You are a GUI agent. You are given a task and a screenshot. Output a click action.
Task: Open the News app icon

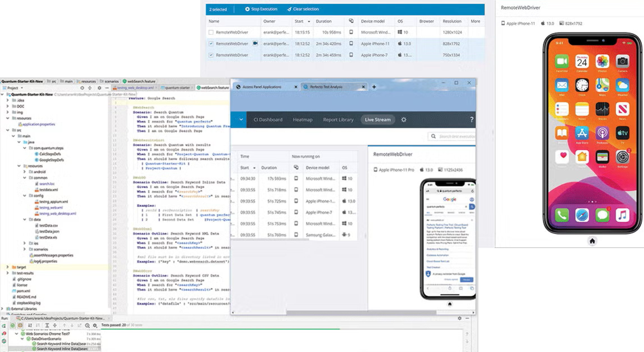[x=622, y=109]
